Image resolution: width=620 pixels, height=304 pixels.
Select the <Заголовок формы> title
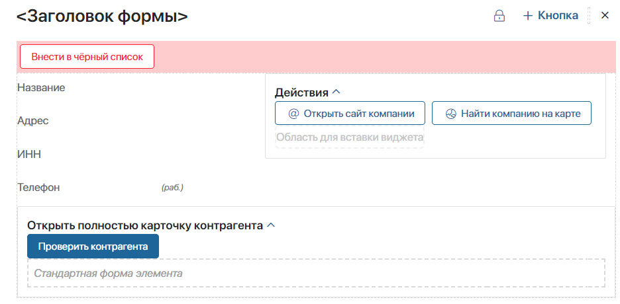102,16
